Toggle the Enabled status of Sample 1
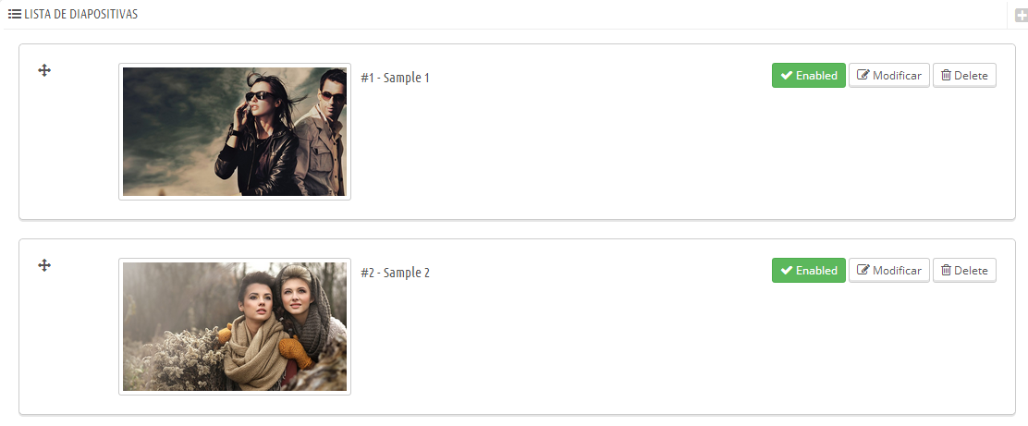This screenshot has height=426, width=1028. pos(808,76)
